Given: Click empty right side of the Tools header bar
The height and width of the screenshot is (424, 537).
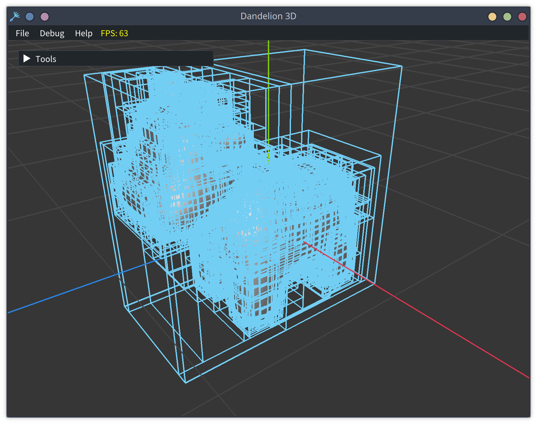Looking at the screenshot, I should (x=163, y=59).
